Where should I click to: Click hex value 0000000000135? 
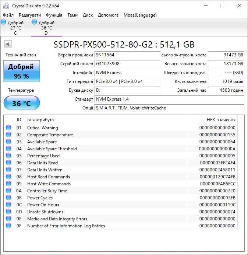tap(217, 135)
